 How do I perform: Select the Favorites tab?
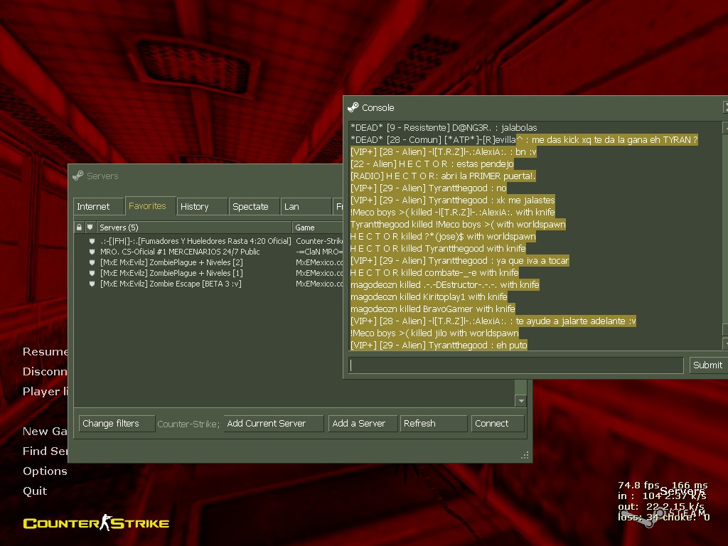[150, 205]
